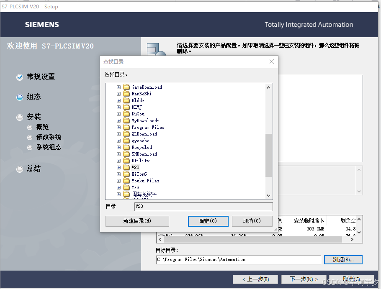
Task: Click the Recycled folder icon
Action: pos(126,147)
